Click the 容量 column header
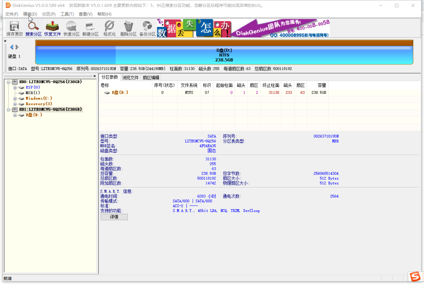 coord(318,85)
